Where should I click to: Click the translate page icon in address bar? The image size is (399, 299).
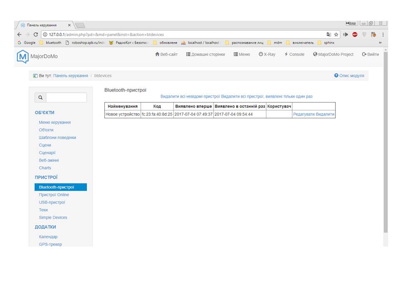(329, 34)
